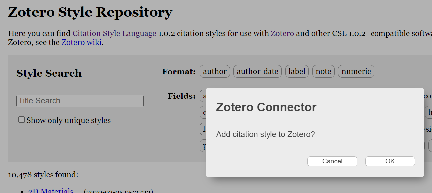Click the Zotero Style Repository heading
This screenshot has width=432, height=193.
click(x=90, y=12)
